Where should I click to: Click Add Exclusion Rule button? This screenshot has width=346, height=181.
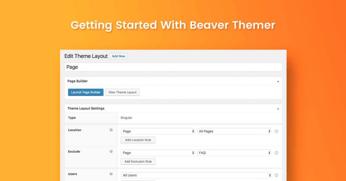pos(138,161)
